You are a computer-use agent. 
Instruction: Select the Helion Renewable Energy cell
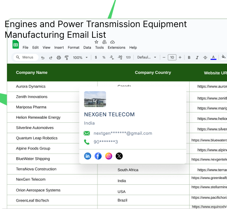pos(38,117)
